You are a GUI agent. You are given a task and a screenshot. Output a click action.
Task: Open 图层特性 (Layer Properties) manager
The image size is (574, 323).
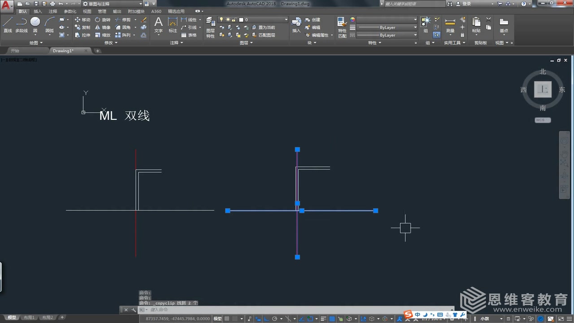click(x=210, y=27)
